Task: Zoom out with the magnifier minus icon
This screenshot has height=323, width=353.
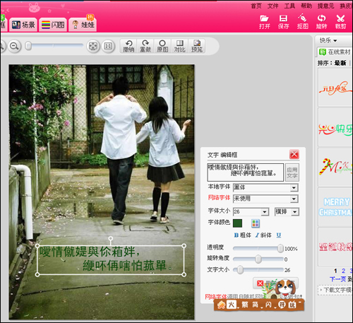Action: 14,46
